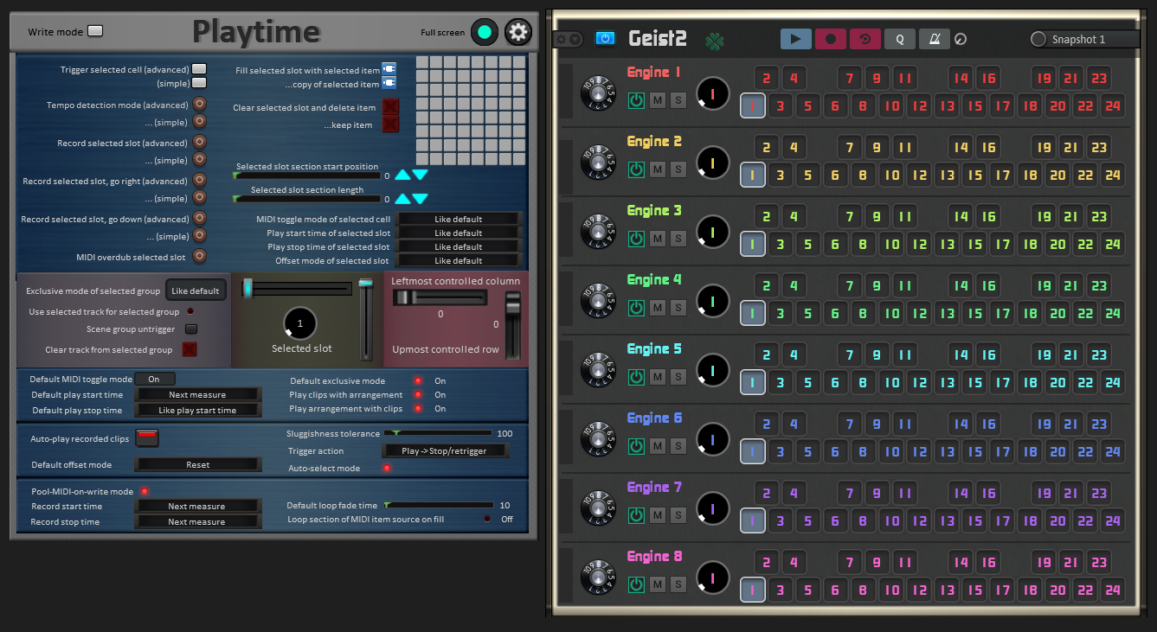This screenshot has width=1157, height=632.
Task: Select pattern 16 on Engine 1
Action: [988, 78]
